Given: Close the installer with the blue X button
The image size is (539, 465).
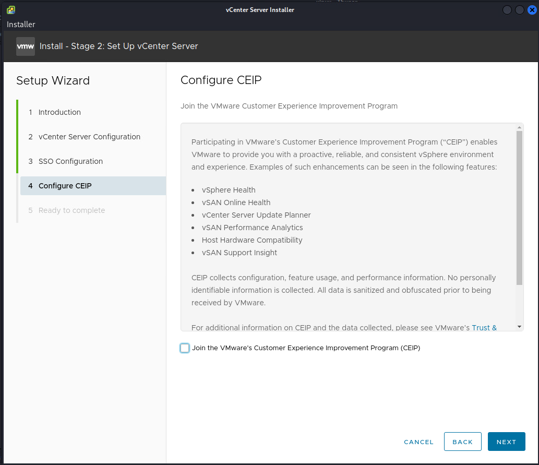Looking at the screenshot, I should (531, 10).
